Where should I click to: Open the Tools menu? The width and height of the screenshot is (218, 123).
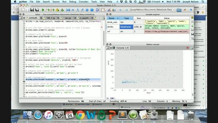click(x=94, y=2)
